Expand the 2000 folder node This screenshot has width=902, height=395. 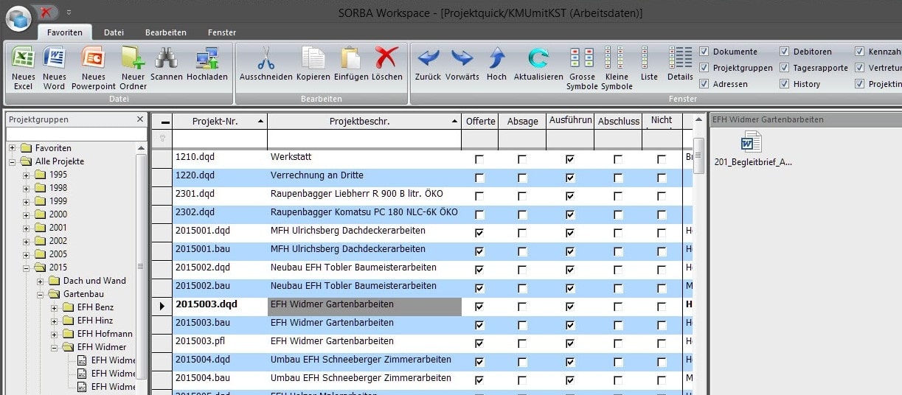[26, 214]
